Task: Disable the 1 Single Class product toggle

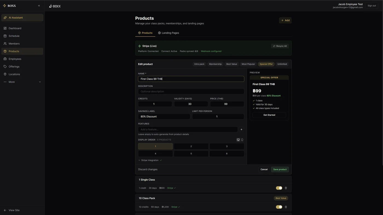Action: (279, 188)
